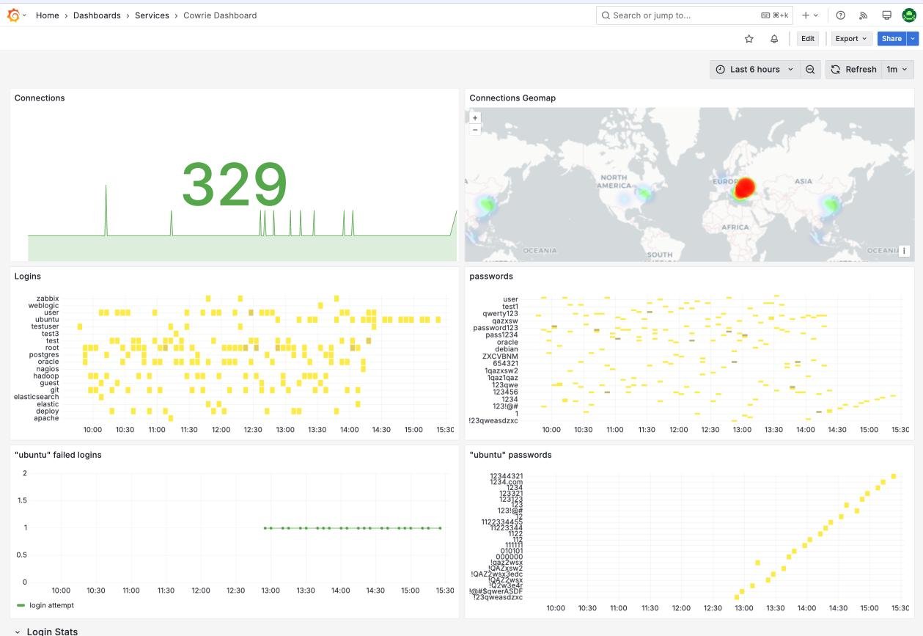Click the blue Share button

click(x=891, y=39)
